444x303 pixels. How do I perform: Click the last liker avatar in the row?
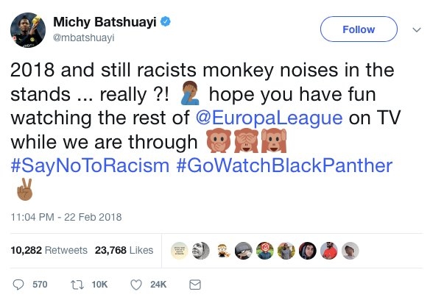[x=350, y=250]
